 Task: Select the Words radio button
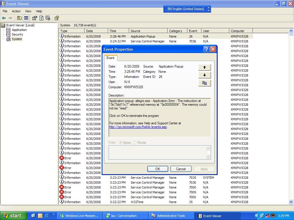point(134,143)
